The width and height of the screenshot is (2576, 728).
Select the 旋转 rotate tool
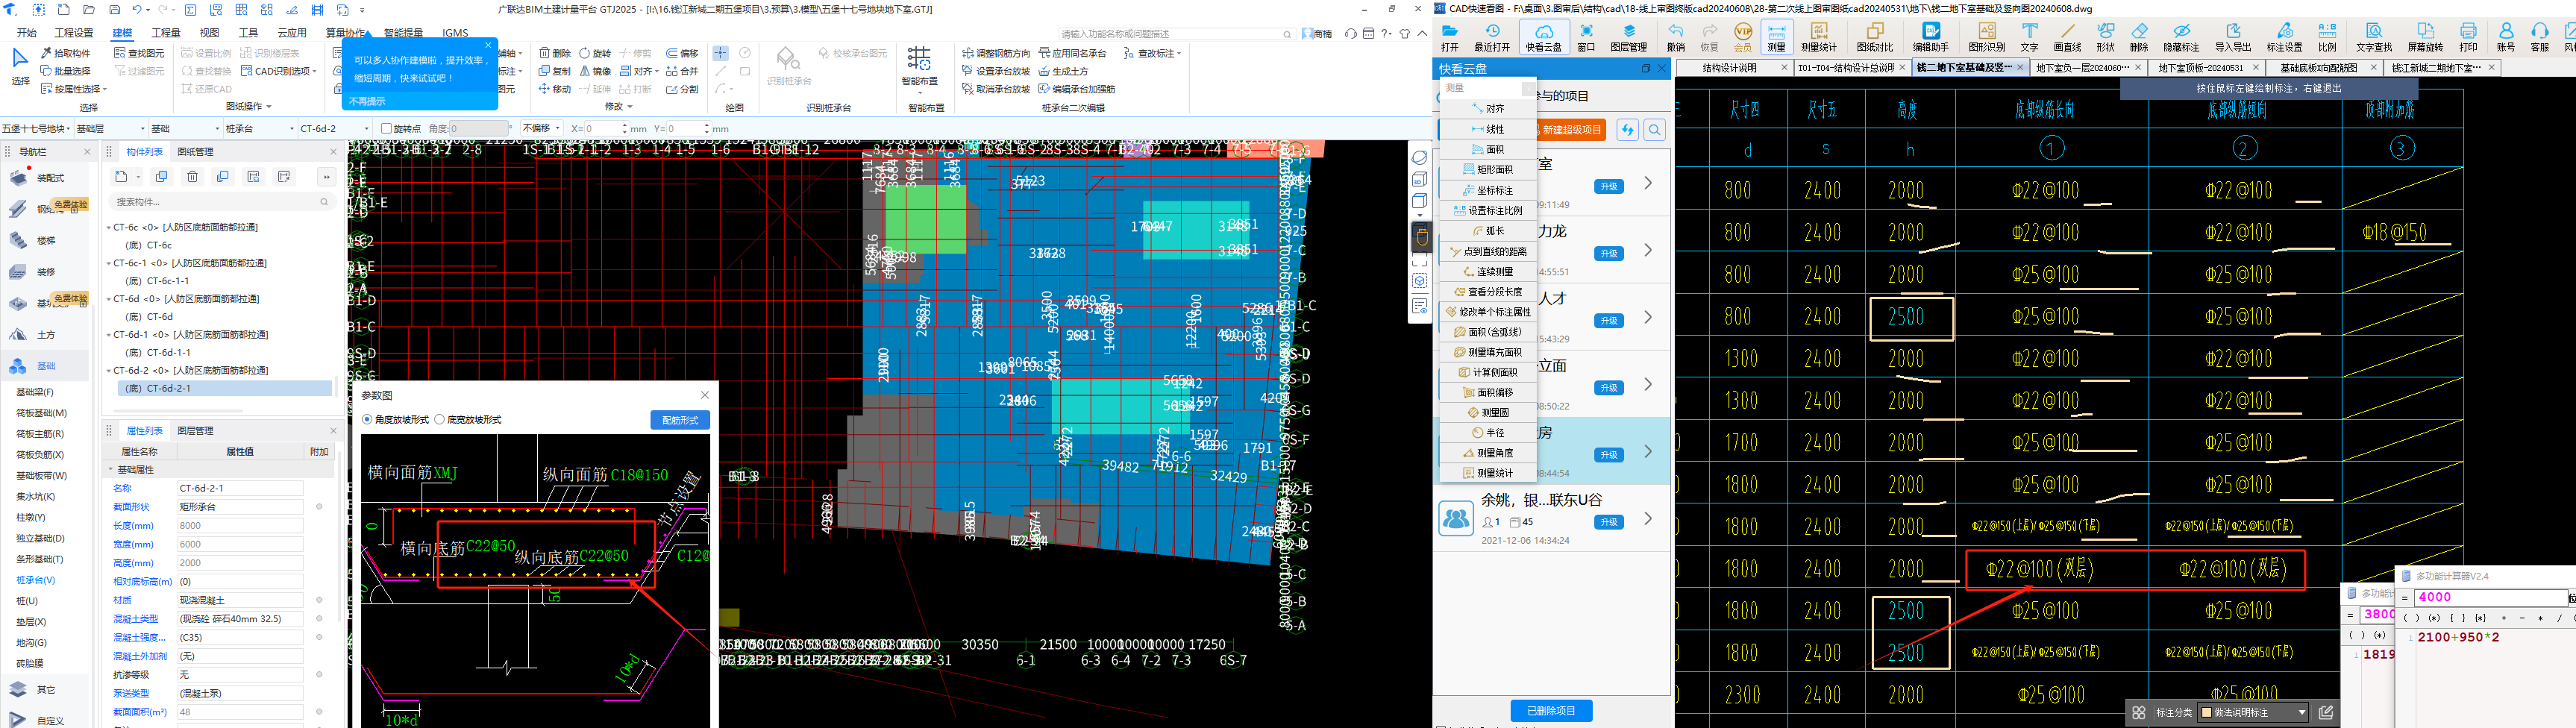click(595, 53)
